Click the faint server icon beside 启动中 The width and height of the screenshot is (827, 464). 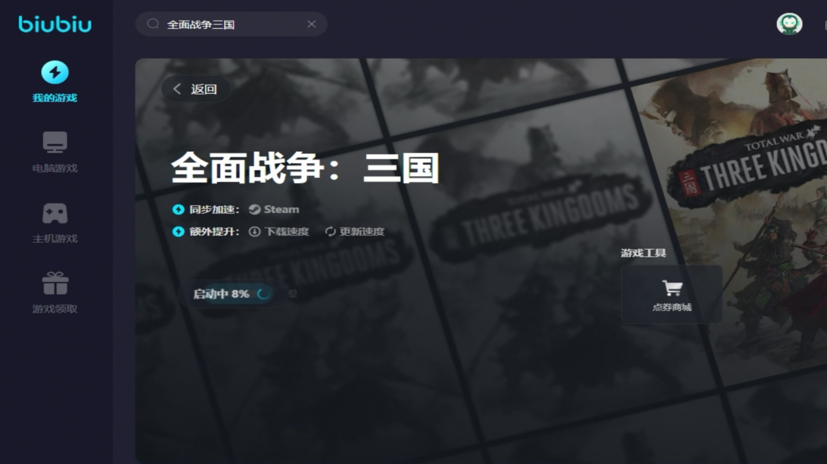293,294
